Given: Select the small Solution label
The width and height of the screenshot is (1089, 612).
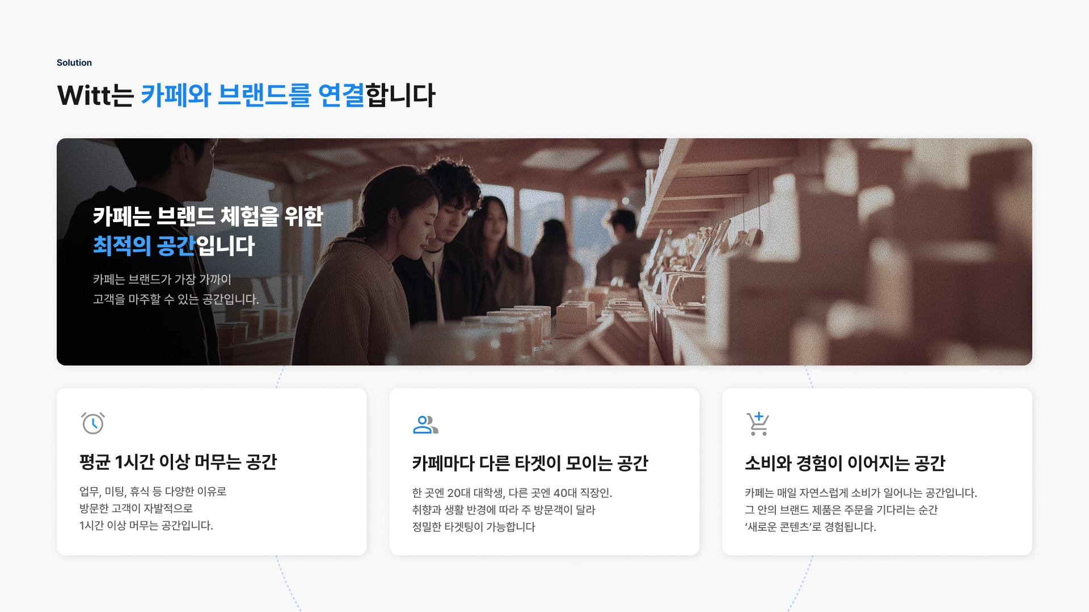Looking at the screenshot, I should coord(74,62).
